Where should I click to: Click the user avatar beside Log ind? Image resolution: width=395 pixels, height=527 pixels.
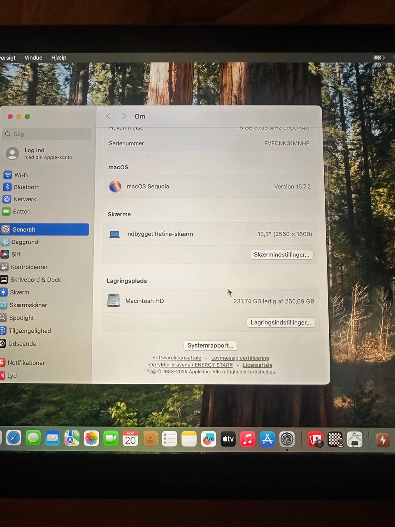tap(12, 154)
